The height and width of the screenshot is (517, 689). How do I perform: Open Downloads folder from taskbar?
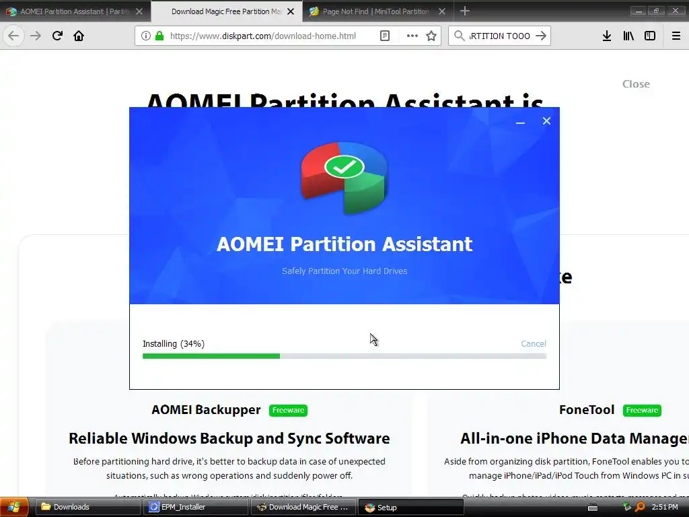pos(87,508)
